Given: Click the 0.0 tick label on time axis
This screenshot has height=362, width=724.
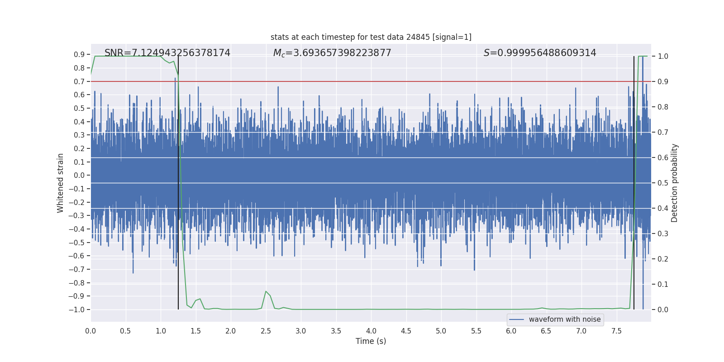Looking at the screenshot, I should coord(90,331).
